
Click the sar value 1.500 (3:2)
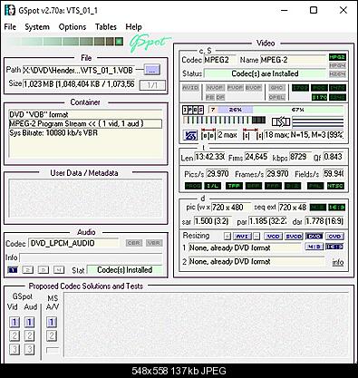coord(213,221)
